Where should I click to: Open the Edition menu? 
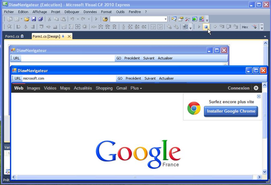click(x=23, y=12)
